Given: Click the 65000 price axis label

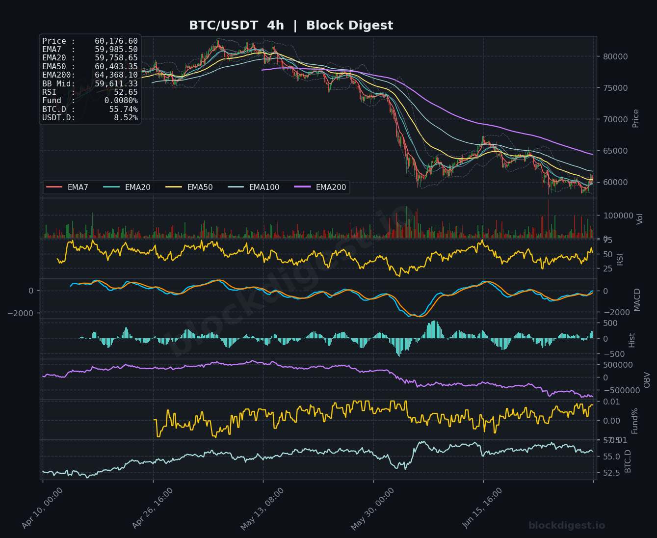Looking at the screenshot, I should click(x=615, y=151).
